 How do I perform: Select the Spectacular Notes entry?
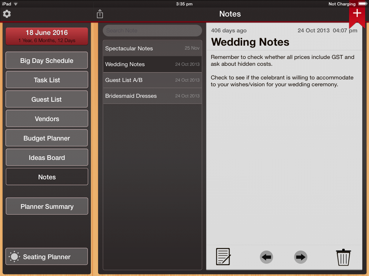point(152,49)
